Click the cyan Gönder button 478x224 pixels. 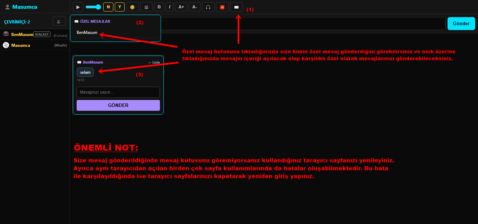tap(461, 24)
